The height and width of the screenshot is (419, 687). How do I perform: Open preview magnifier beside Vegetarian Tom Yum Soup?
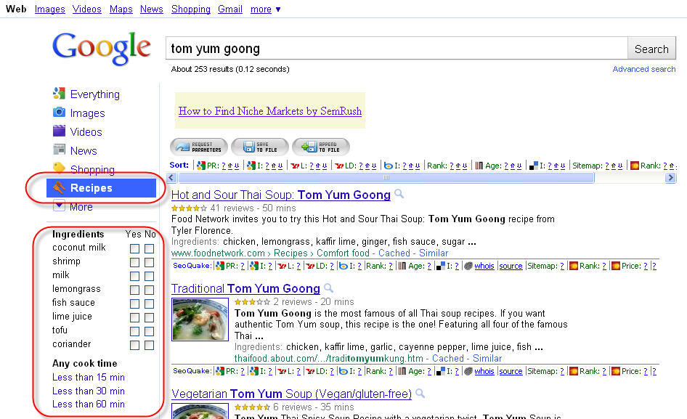point(420,393)
